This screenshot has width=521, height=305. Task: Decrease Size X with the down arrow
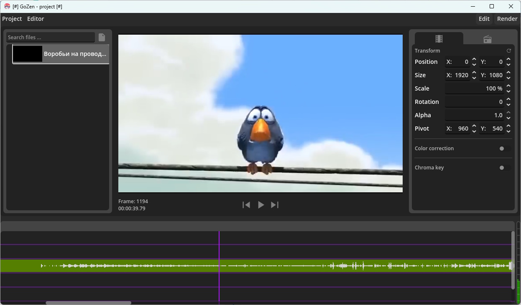click(x=474, y=78)
